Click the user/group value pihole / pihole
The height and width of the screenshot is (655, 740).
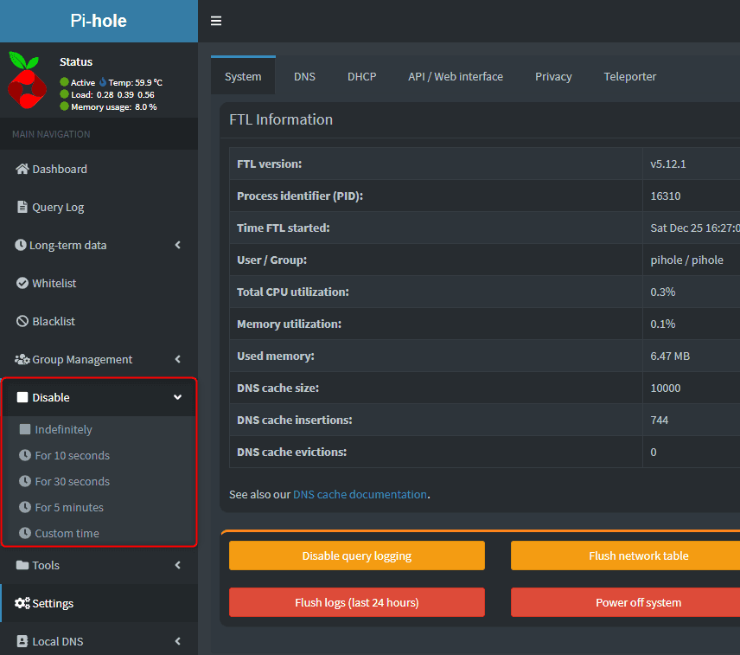(686, 260)
